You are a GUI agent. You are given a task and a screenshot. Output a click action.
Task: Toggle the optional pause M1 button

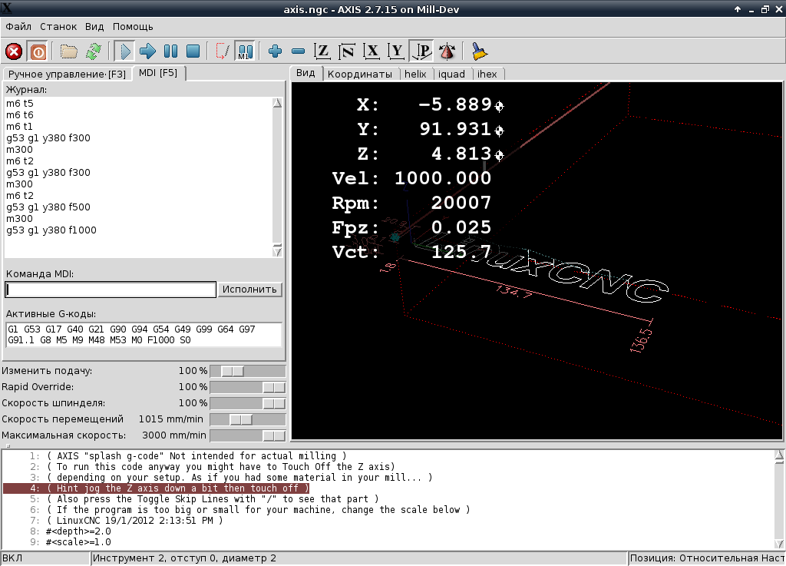click(x=245, y=51)
